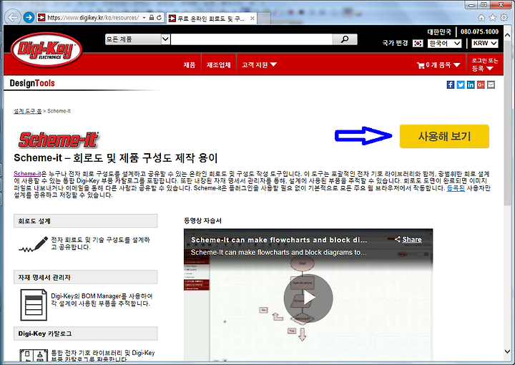Close the Scheme-it browser tab
Viewport: 515px width, 365px height.
click(252, 19)
